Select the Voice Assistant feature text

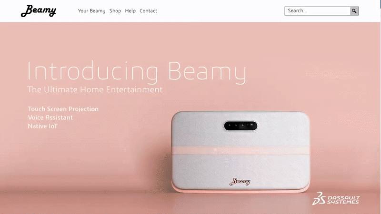click(x=50, y=117)
